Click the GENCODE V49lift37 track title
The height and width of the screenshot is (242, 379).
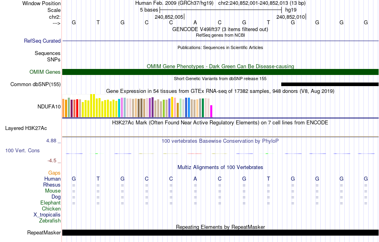click(x=220, y=29)
